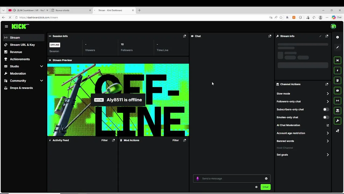Viewport: 344px width, 194px height.
Task: Click the green Chat send button
Action: tap(266, 187)
